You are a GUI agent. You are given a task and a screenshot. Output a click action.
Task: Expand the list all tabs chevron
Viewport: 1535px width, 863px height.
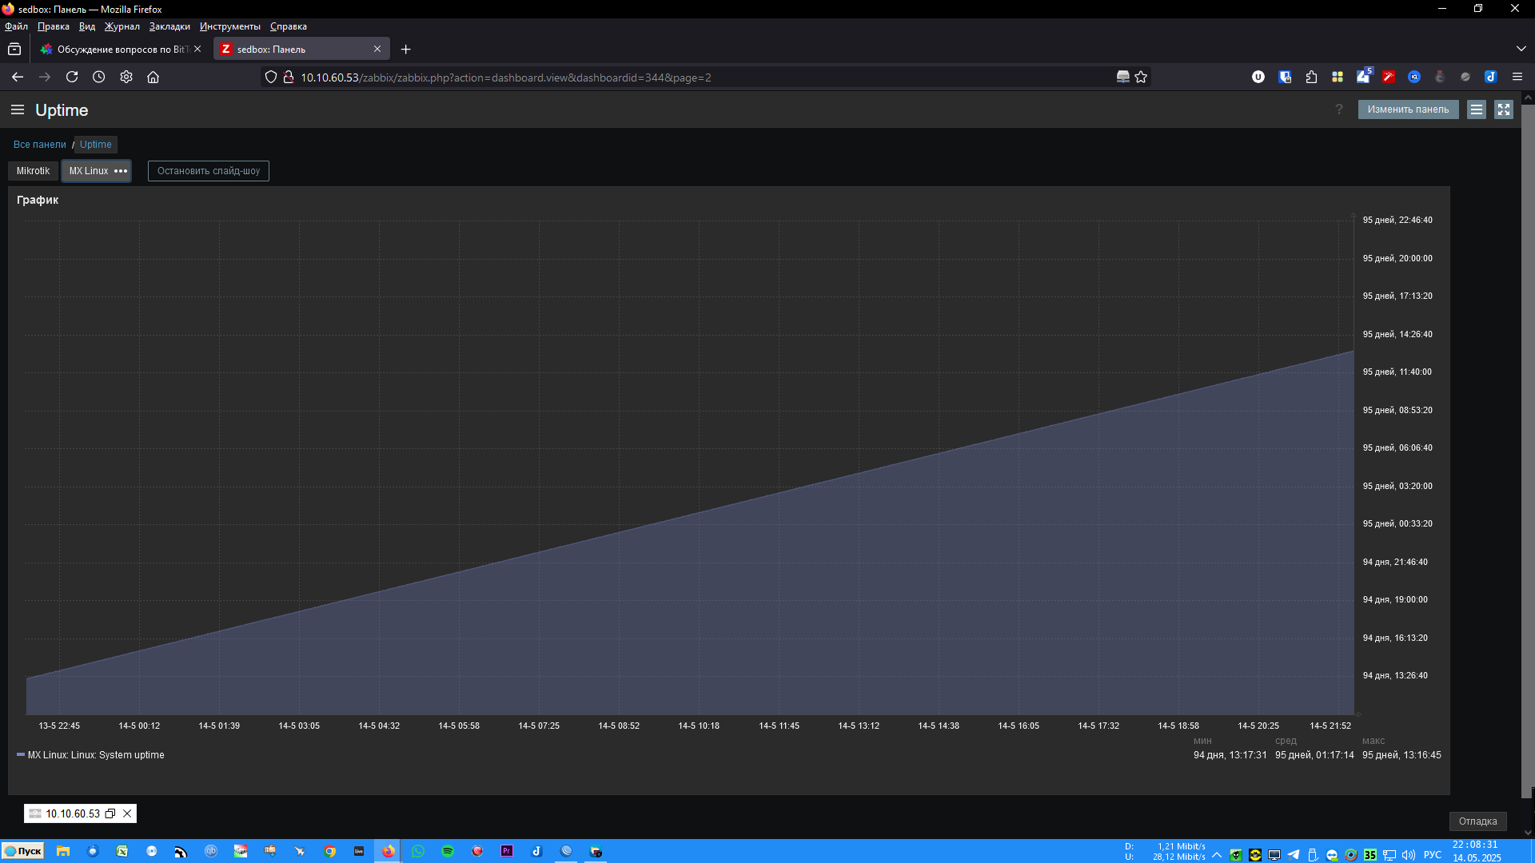click(x=1521, y=50)
